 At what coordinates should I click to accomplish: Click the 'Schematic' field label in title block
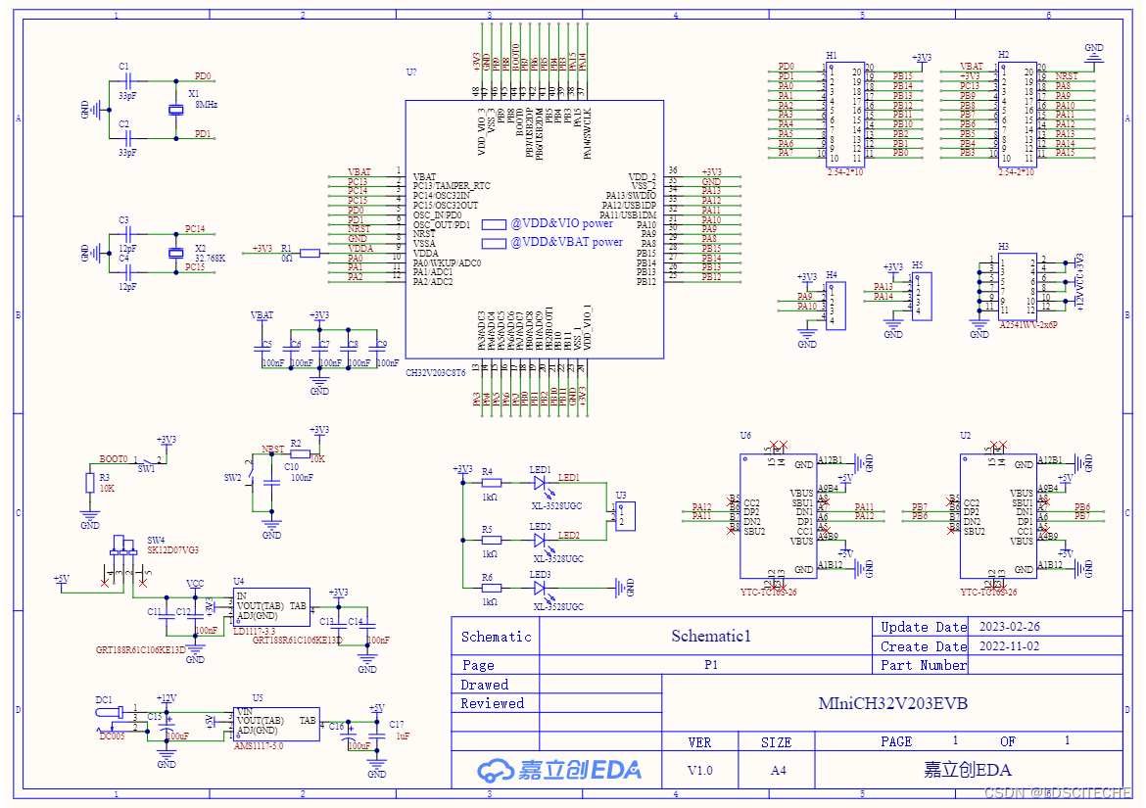click(x=497, y=637)
